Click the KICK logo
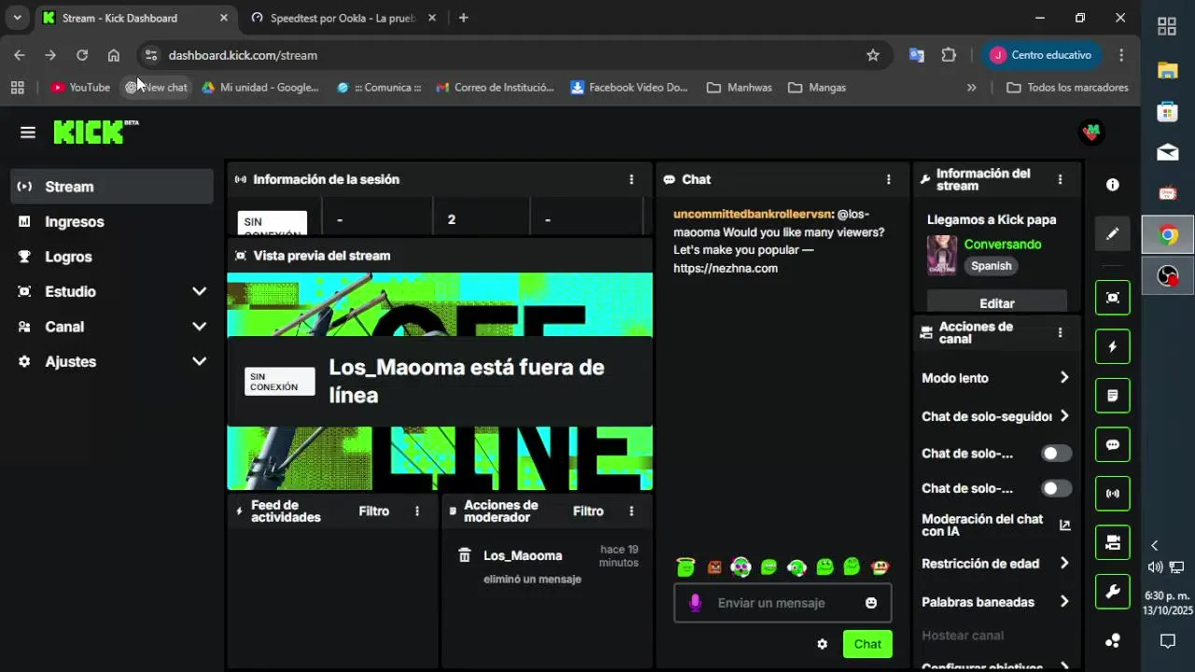Image resolution: width=1195 pixels, height=672 pixels. point(95,133)
